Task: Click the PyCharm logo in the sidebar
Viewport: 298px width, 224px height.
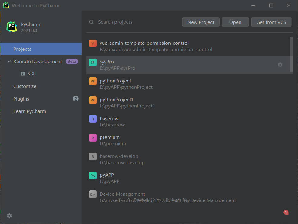Action: click(12, 27)
